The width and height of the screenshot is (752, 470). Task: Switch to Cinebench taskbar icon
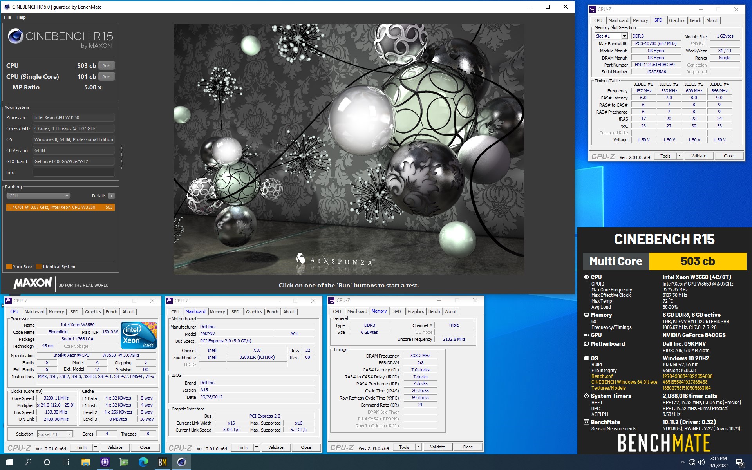pyautogui.click(x=182, y=462)
